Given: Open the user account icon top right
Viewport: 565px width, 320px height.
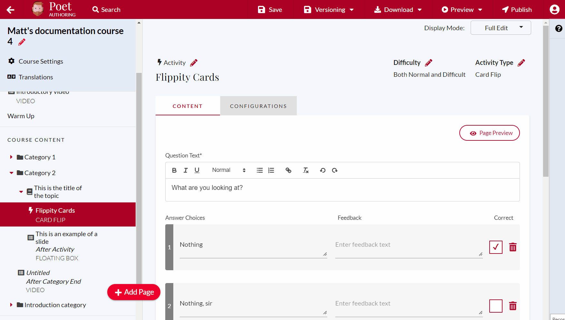Looking at the screenshot, I should (x=554, y=9).
